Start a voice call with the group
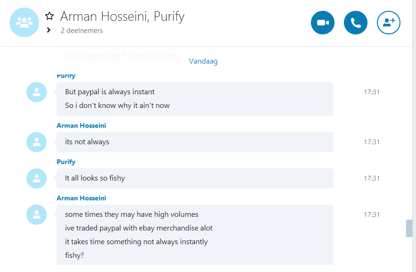Image resolution: width=416 pixels, height=272 pixels. (x=356, y=23)
